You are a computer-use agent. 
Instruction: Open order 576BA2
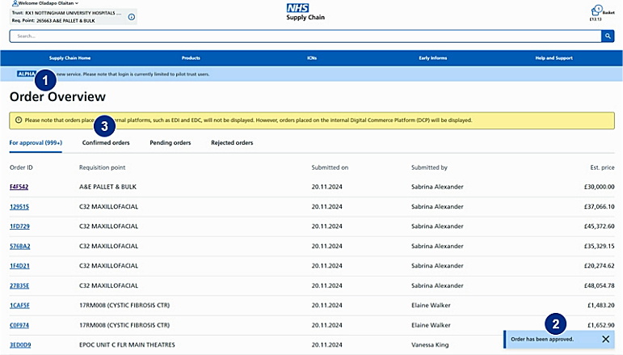(x=20, y=246)
